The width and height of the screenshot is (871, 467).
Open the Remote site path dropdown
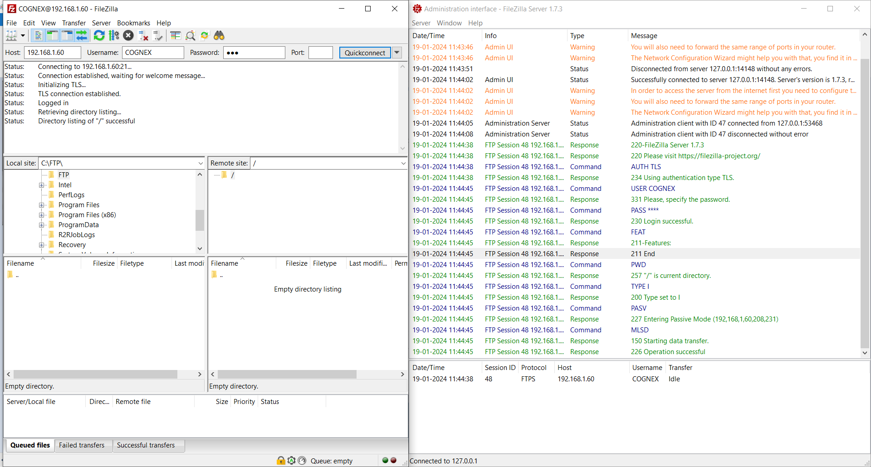coord(403,163)
